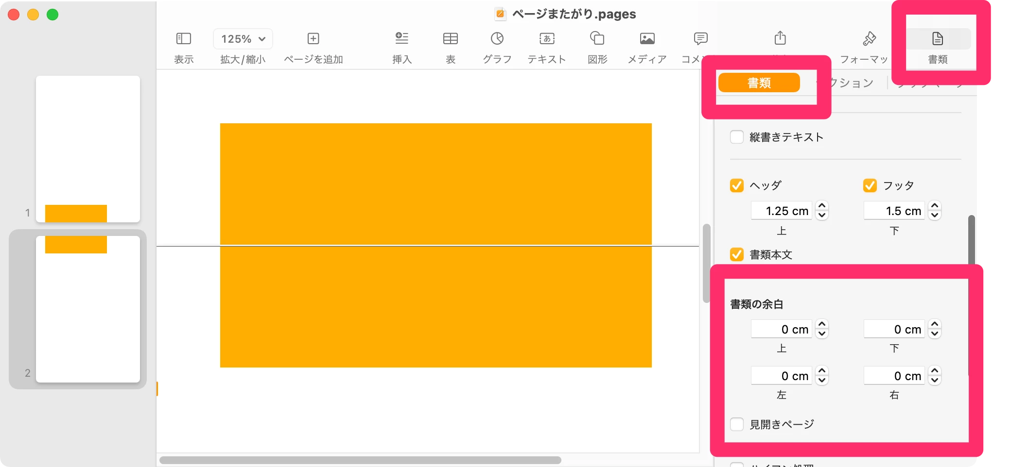The image size is (1011, 467).
Task: Click the 書類の余白 heading
Action: click(756, 304)
